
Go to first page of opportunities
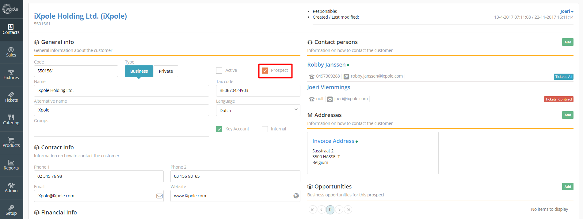pos(312,210)
